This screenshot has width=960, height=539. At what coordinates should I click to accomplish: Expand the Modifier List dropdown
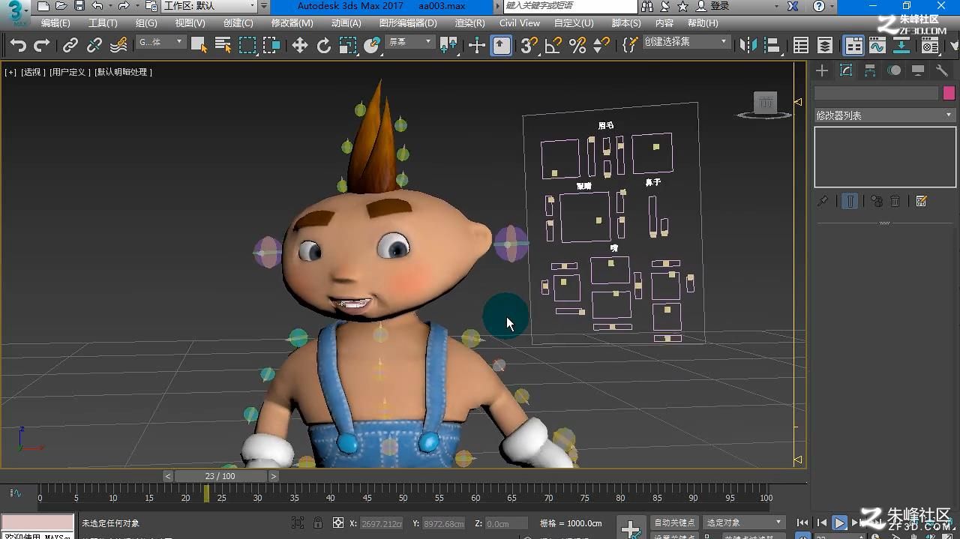[884, 115]
